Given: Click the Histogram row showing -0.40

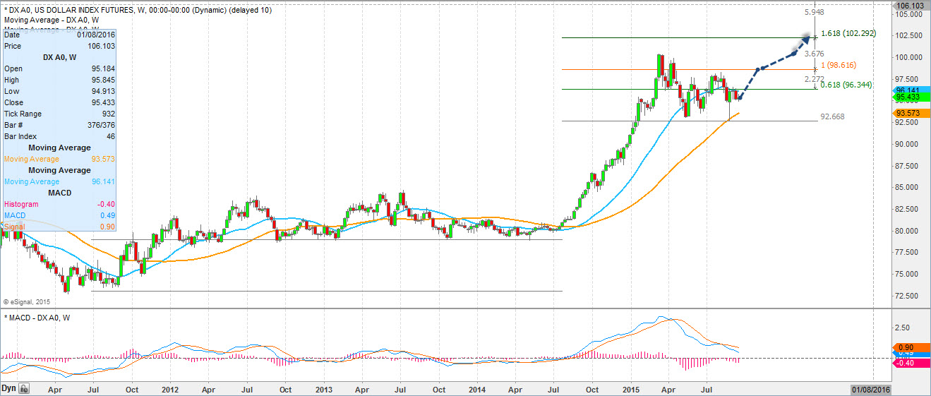Looking at the screenshot, I should click(x=59, y=204).
